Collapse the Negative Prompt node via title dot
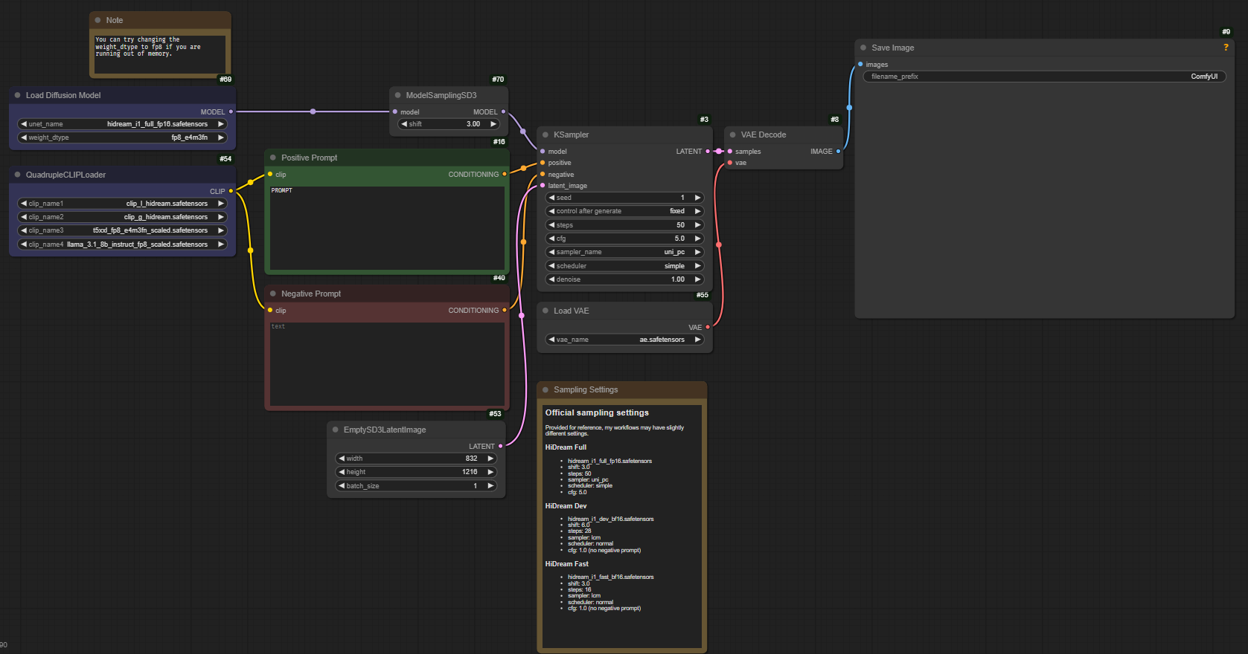Image resolution: width=1248 pixels, height=654 pixels. click(273, 294)
